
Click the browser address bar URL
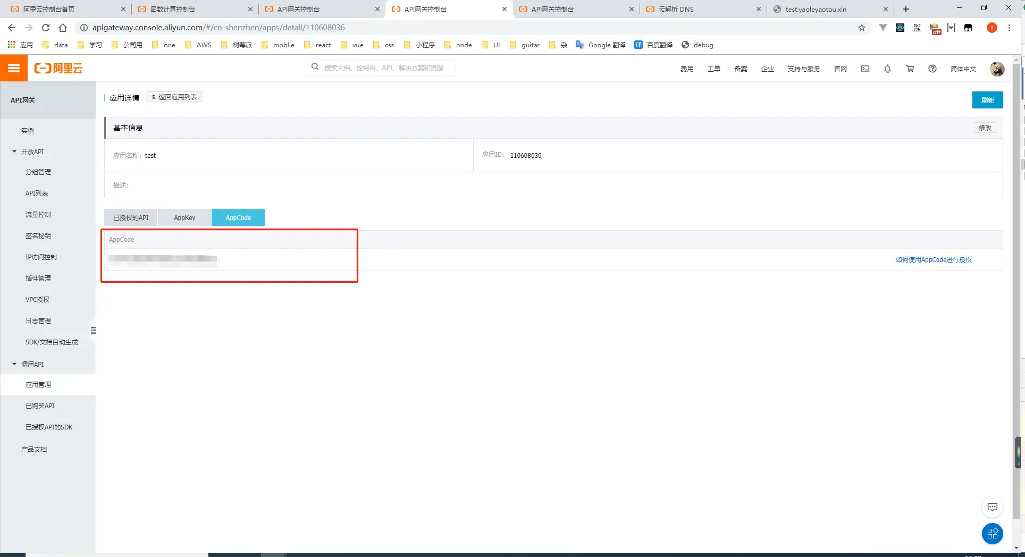pos(219,28)
